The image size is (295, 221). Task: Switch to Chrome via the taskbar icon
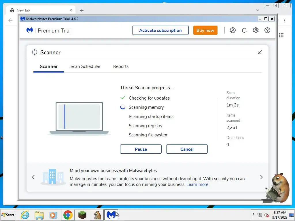coord(68,215)
